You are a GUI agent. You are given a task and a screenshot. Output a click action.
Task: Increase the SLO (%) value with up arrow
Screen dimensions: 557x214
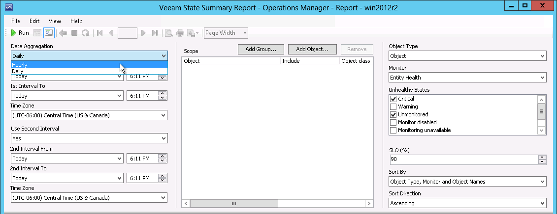coord(542,158)
